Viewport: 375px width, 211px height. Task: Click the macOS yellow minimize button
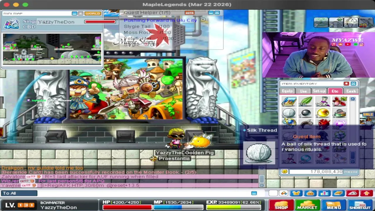point(16,4)
